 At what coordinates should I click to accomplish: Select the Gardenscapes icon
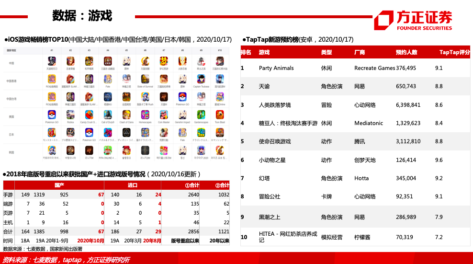[201, 115]
